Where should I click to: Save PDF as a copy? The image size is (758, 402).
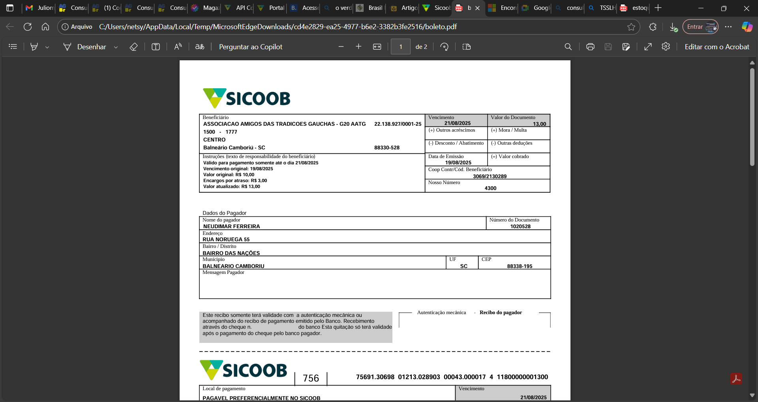[x=626, y=47]
